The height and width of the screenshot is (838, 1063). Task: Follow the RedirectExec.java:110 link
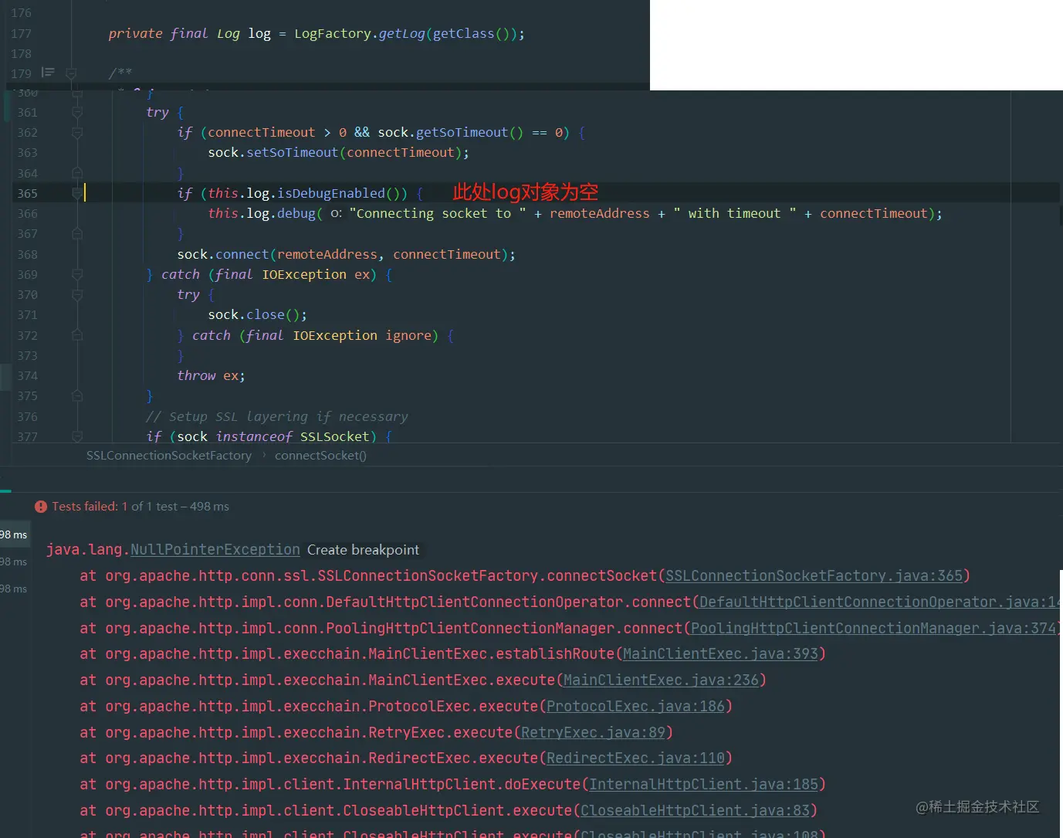pos(635,758)
